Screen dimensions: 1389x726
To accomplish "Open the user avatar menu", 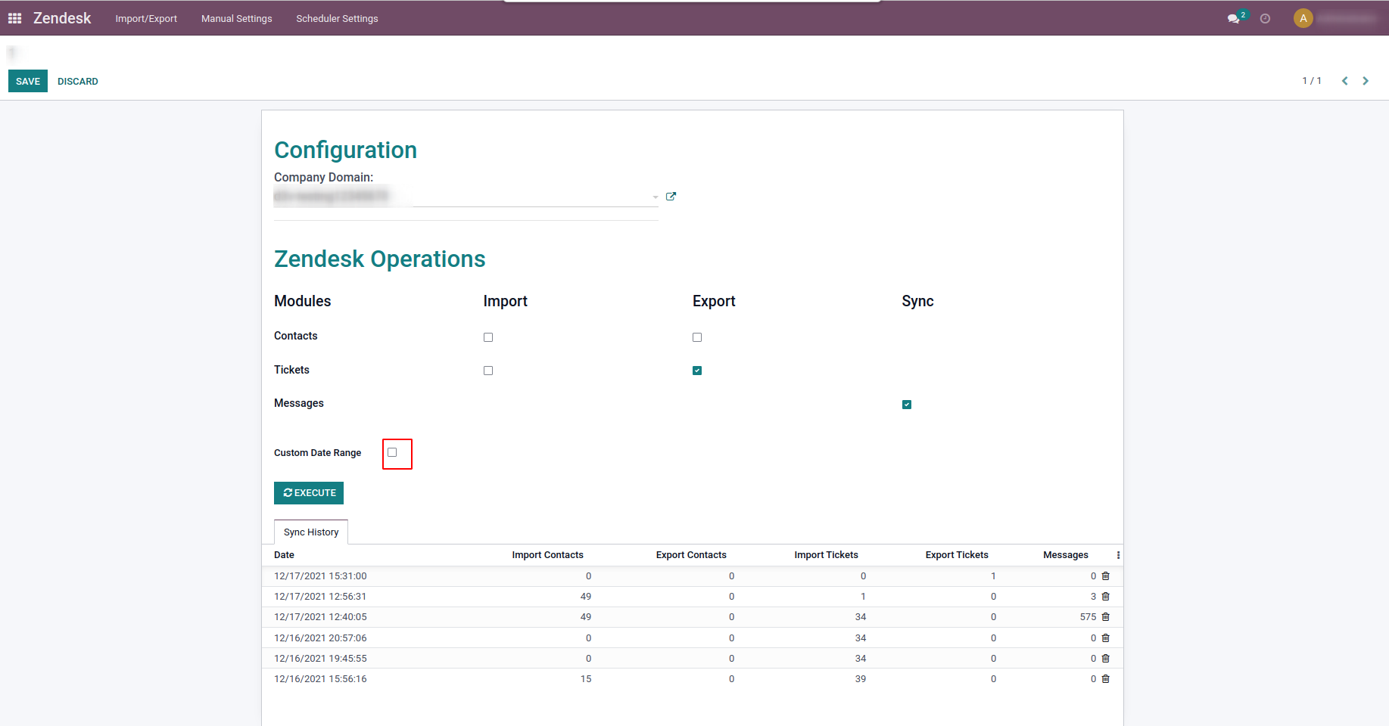I will click(1303, 18).
